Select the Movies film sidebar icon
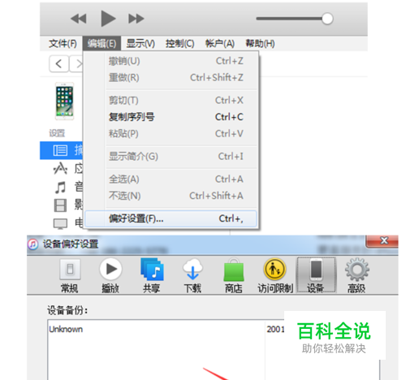 60,205
